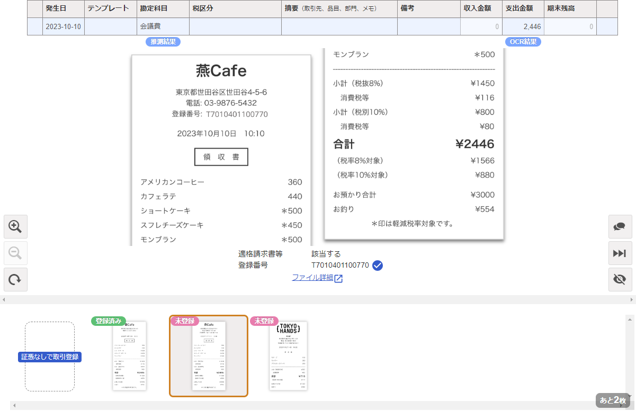Click the 適格請求書等 label
The height and width of the screenshot is (411, 636).
(261, 254)
